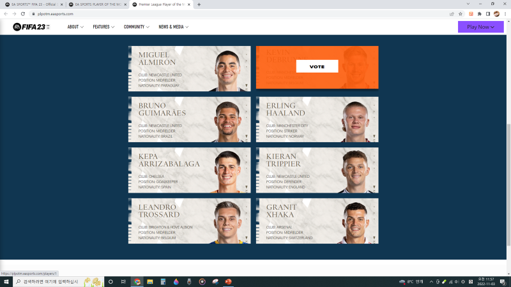Image resolution: width=511 pixels, height=287 pixels.
Task: Open a new browser tab
Action: point(199,4)
